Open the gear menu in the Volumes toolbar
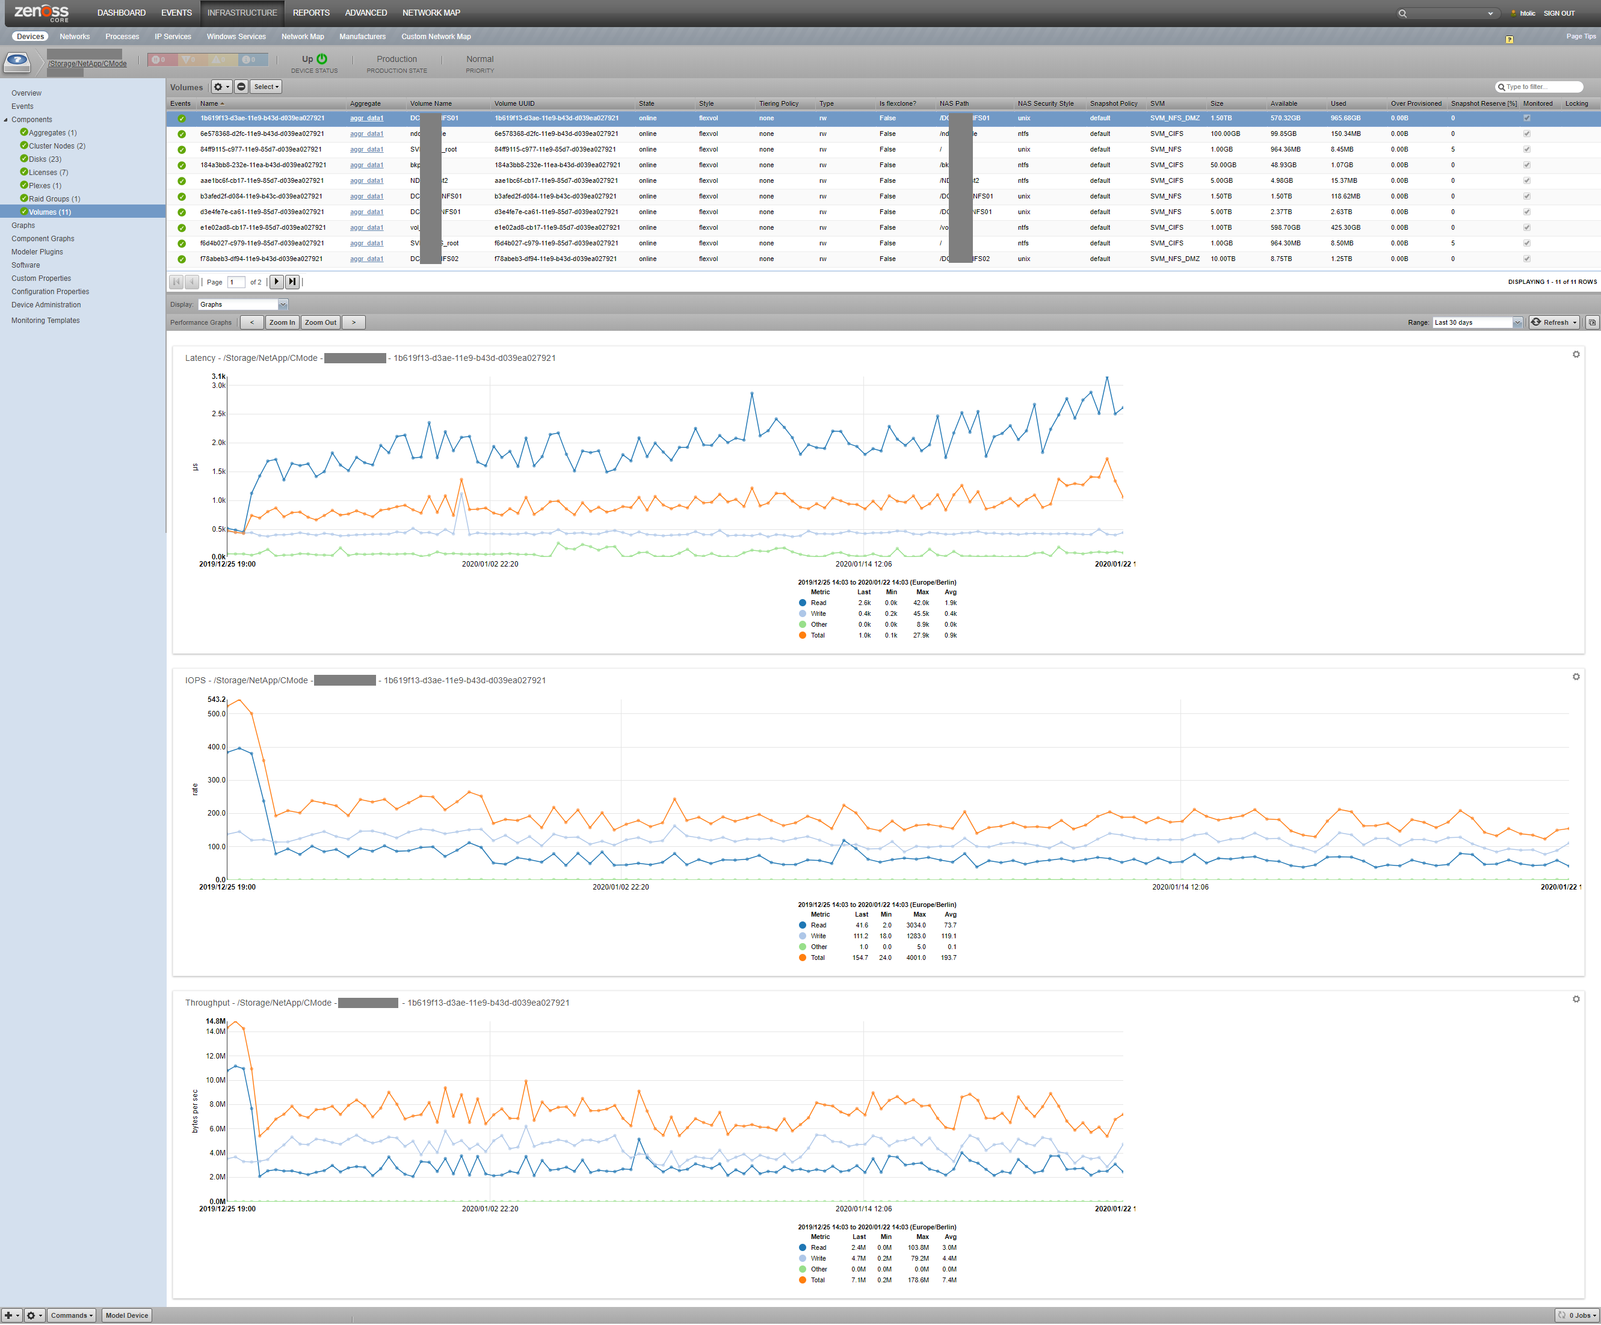The image size is (1601, 1325). (221, 87)
